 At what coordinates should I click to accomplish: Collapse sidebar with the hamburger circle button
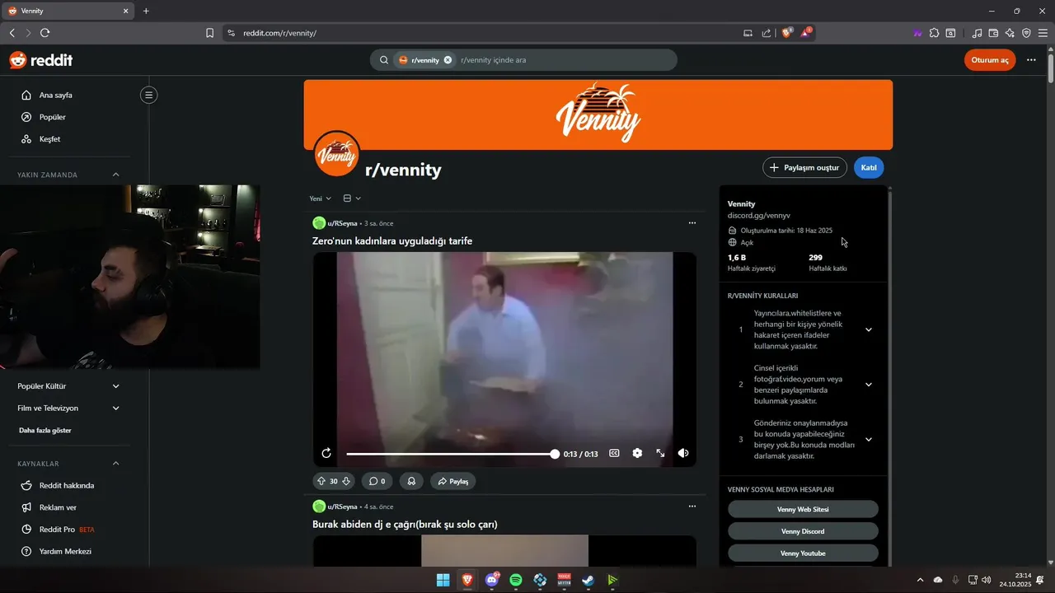click(x=148, y=95)
